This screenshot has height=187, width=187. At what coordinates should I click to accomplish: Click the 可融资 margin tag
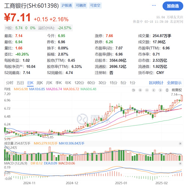click(x=81, y=6)
